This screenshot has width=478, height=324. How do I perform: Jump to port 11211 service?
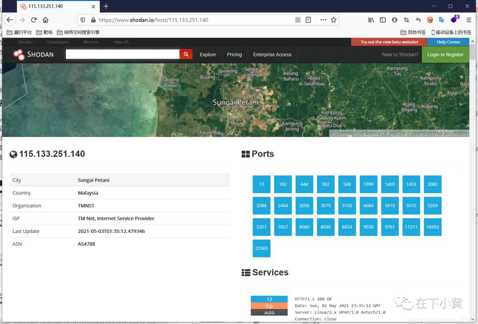click(x=411, y=227)
